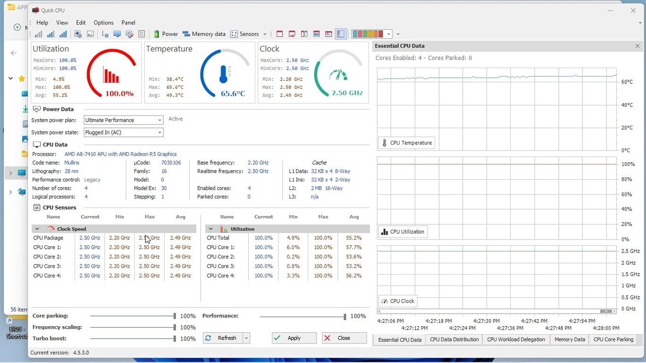Click the Sensors toolbar icon
The width and height of the screenshot is (646, 363).
[x=245, y=34]
